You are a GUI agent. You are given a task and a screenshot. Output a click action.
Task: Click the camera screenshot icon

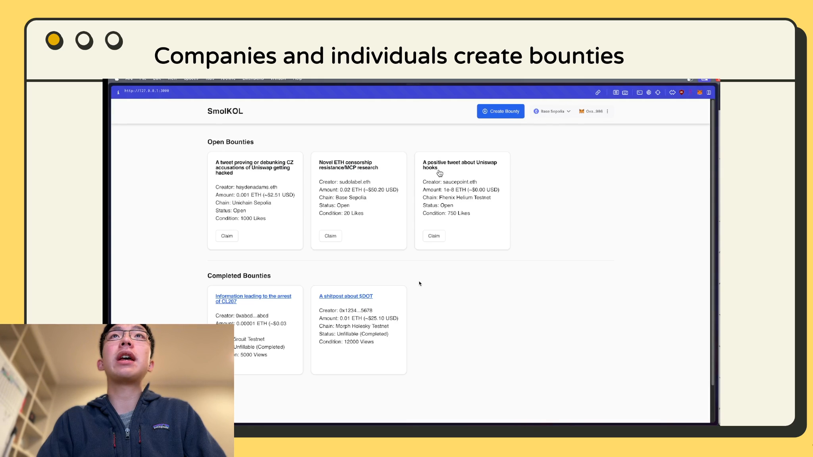(x=625, y=92)
